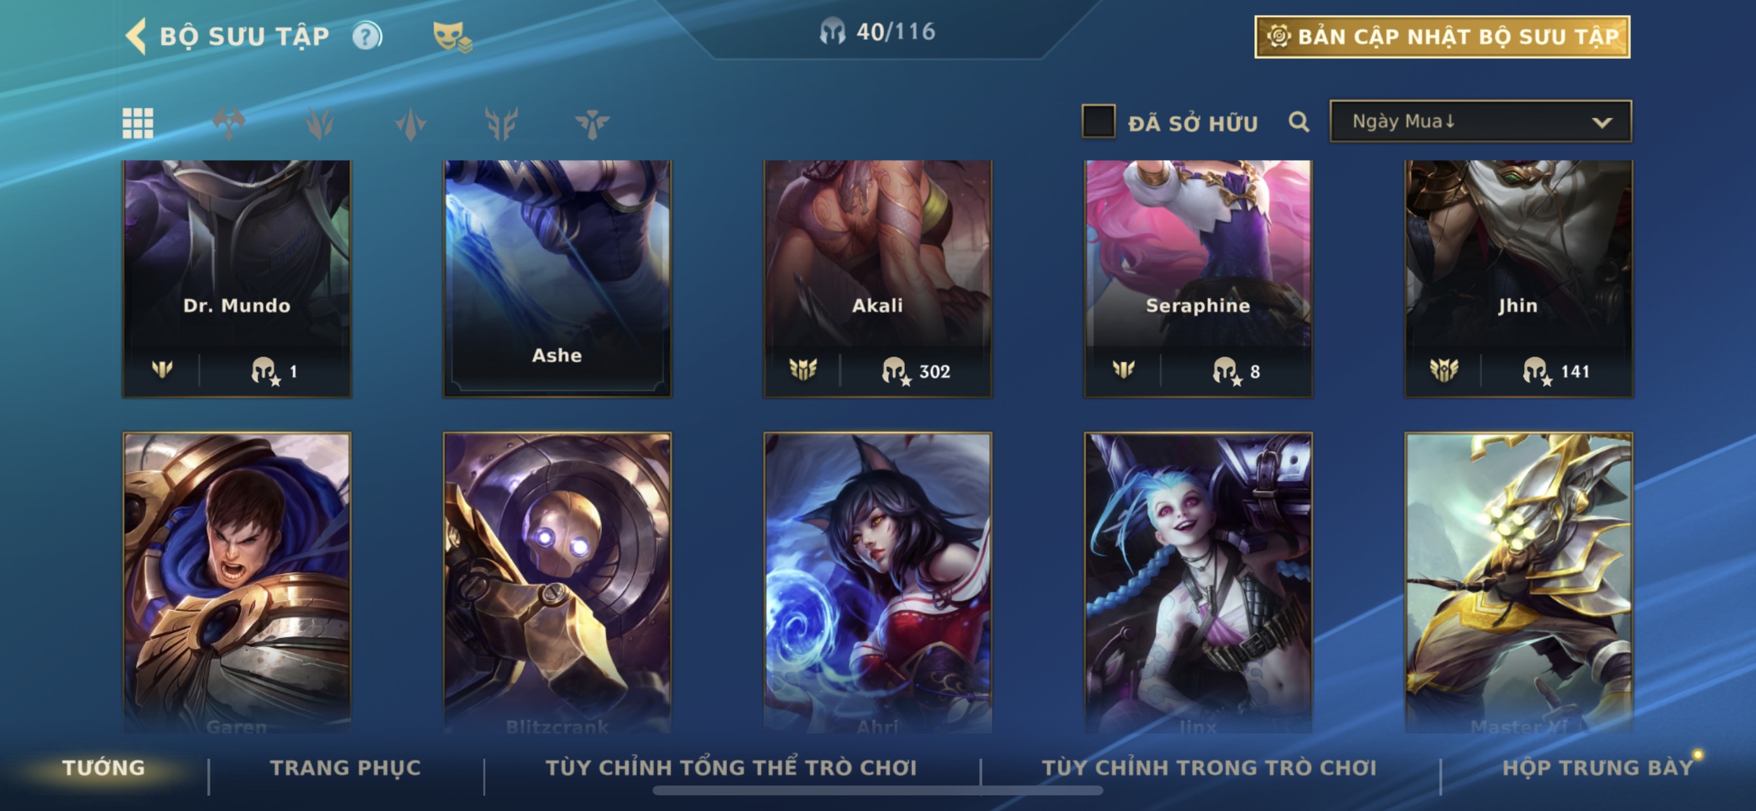Switch to the Trang Phục tab
Viewport: 1756px width, 811px height.
(346, 767)
